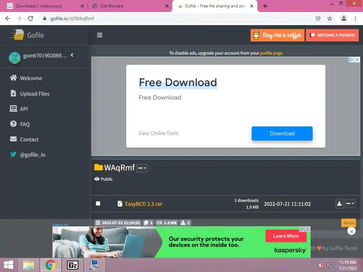Image resolution: width=363 pixels, height=272 pixels.
Task: Open Chrome three-dot menu
Action: point(355,18)
